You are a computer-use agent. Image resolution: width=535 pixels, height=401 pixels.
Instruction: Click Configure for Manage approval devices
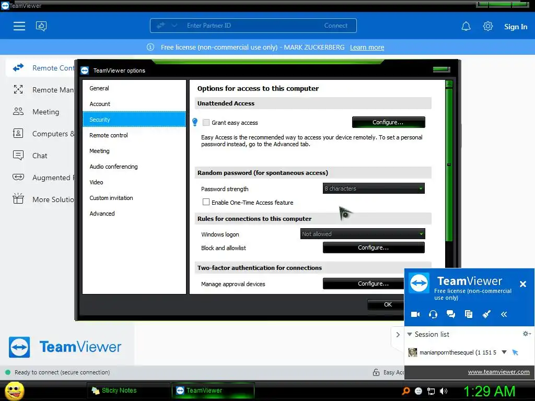364,284
